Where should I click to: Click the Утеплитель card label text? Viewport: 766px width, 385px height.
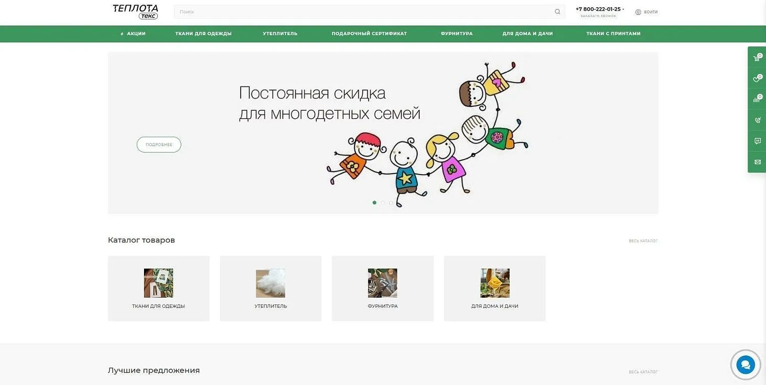click(x=271, y=306)
